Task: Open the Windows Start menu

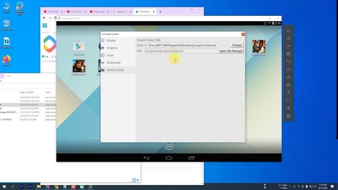Action: tap(4, 186)
